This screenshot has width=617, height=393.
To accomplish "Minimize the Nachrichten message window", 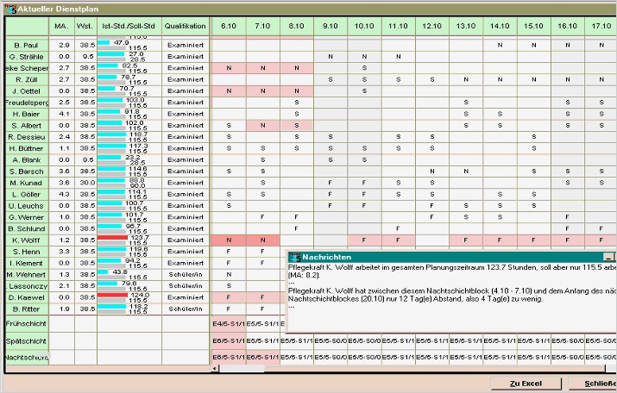I will pyautogui.click(x=608, y=257).
